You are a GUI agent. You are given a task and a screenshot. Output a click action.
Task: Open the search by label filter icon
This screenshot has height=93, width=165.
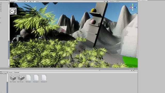(x=134, y=71)
